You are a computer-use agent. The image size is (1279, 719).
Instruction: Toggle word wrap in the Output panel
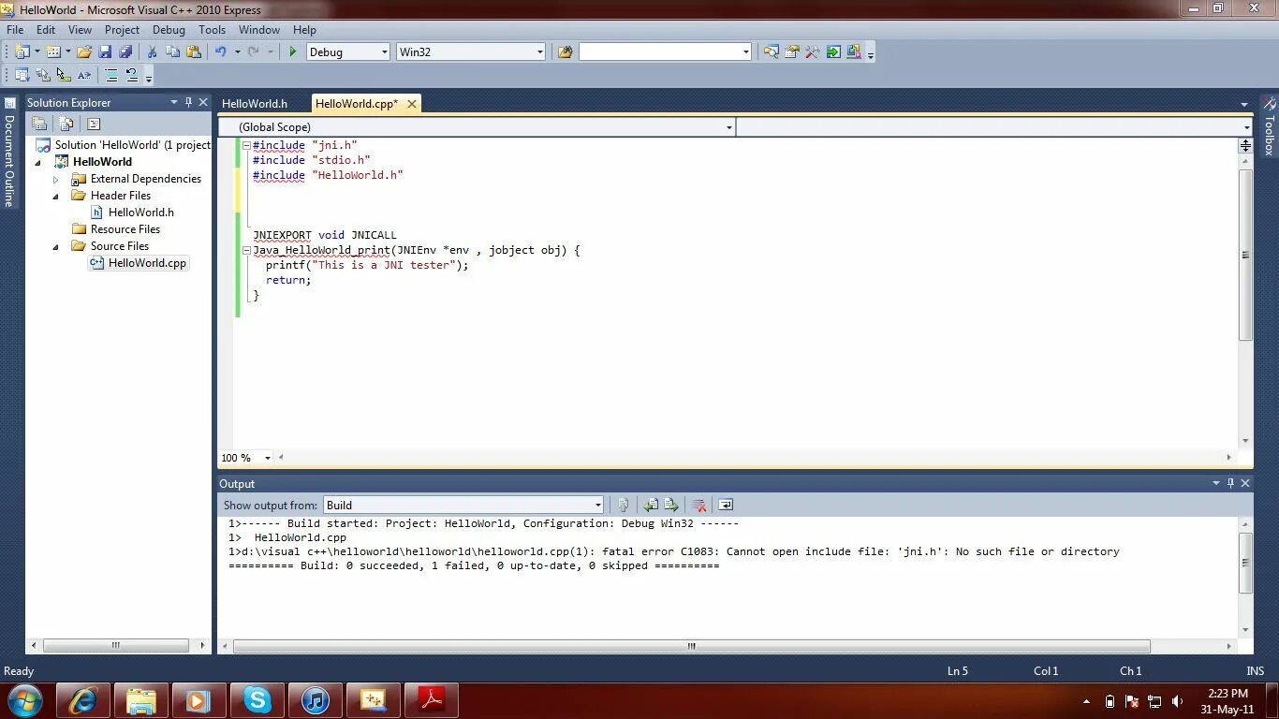(726, 505)
